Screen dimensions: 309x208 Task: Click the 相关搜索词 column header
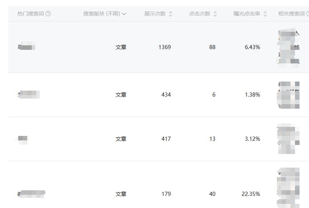pos(291,14)
